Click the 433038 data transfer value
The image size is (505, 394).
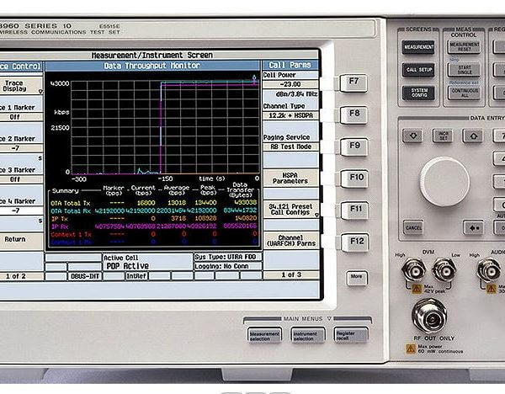246,203
